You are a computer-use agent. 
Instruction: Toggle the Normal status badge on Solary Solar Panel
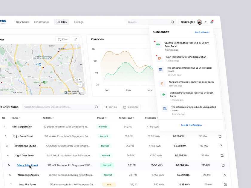(107, 164)
